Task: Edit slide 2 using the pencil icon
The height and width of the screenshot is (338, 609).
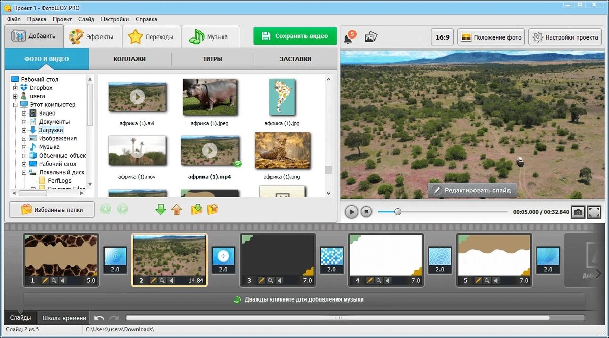Action: pos(153,280)
